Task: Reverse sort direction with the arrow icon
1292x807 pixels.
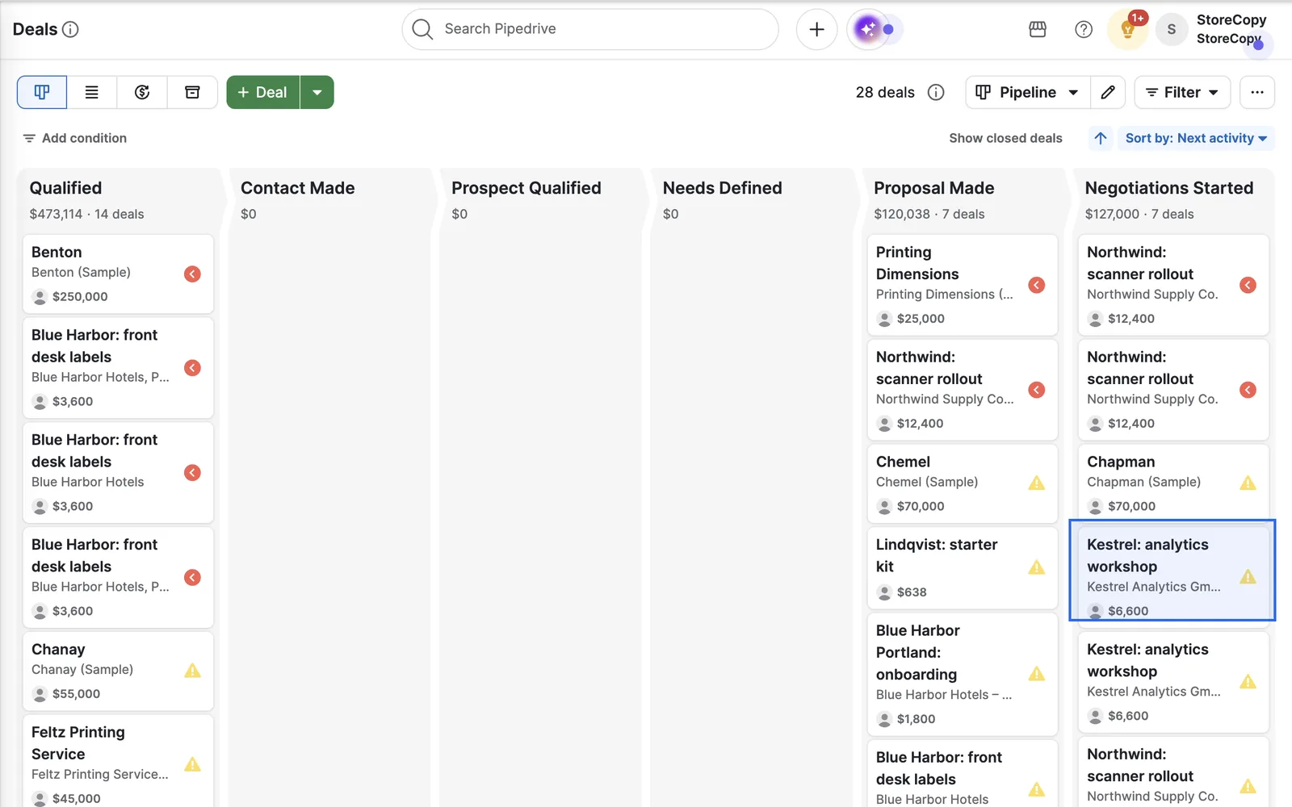Action: click(x=1101, y=138)
